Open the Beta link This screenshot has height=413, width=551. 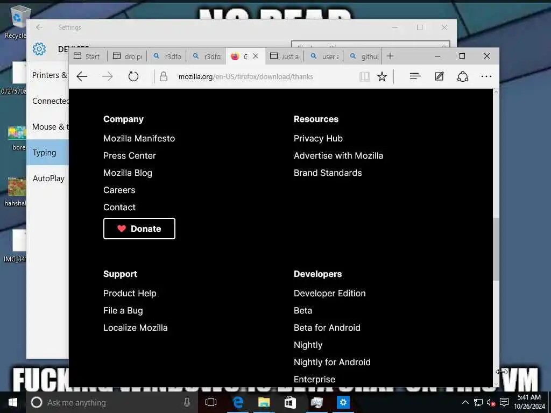[303, 310]
